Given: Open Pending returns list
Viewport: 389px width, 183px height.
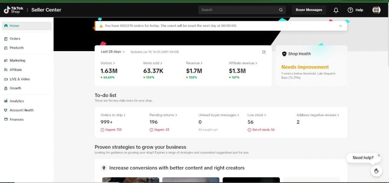Looking at the screenshot, I should click(x=163, y=115).
